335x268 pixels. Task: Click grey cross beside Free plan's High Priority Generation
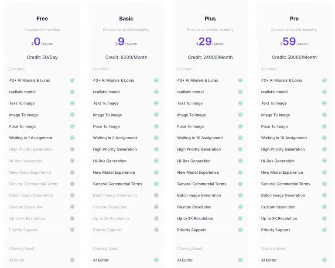click(x=72, y=149)
